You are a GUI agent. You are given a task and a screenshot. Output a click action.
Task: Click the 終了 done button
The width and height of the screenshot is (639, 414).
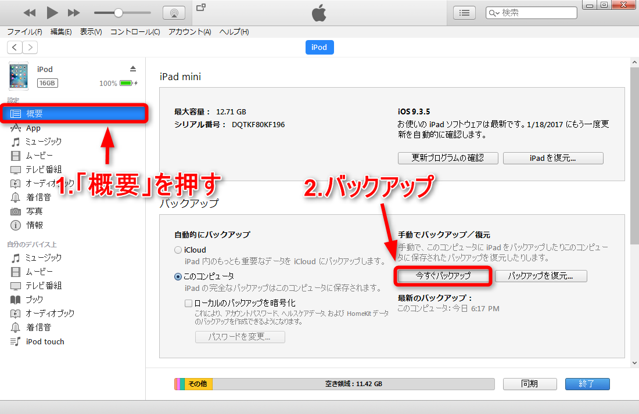[587, 384]
